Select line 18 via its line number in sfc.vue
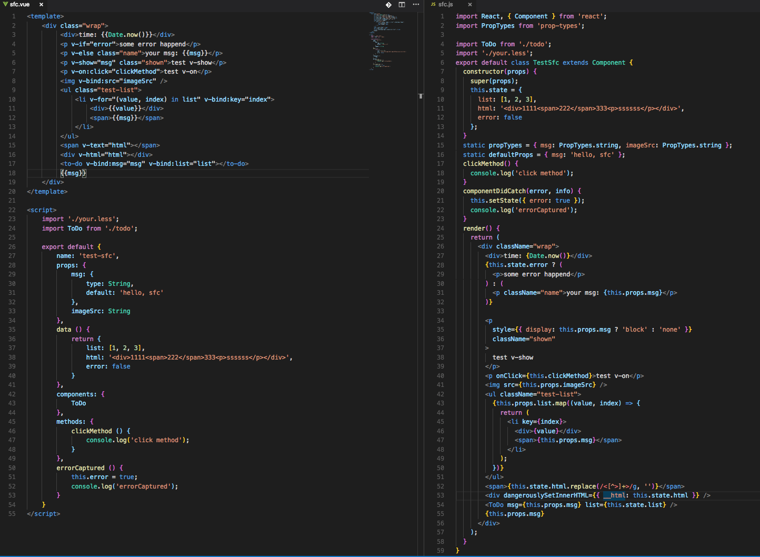This screenshot has width=760, height=557. tap(12, 173)
